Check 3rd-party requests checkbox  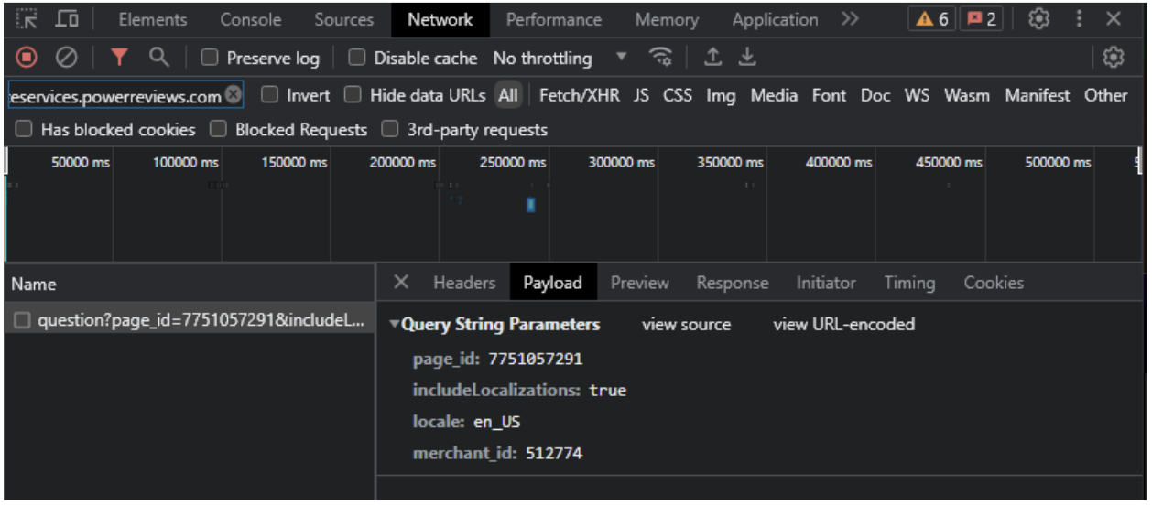click(x=390, y=129)
